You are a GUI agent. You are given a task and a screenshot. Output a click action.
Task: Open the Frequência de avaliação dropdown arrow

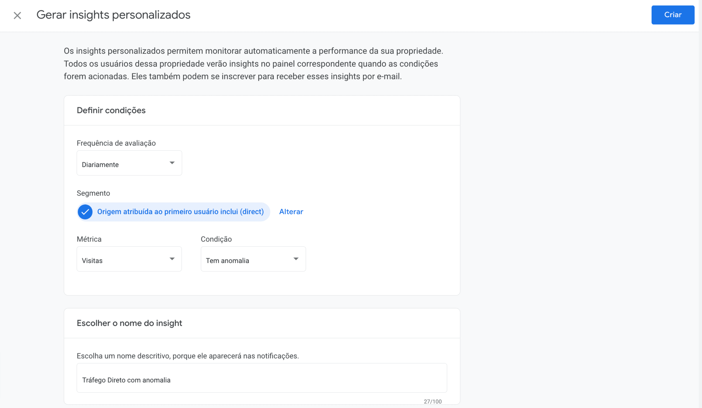(172, 163)
